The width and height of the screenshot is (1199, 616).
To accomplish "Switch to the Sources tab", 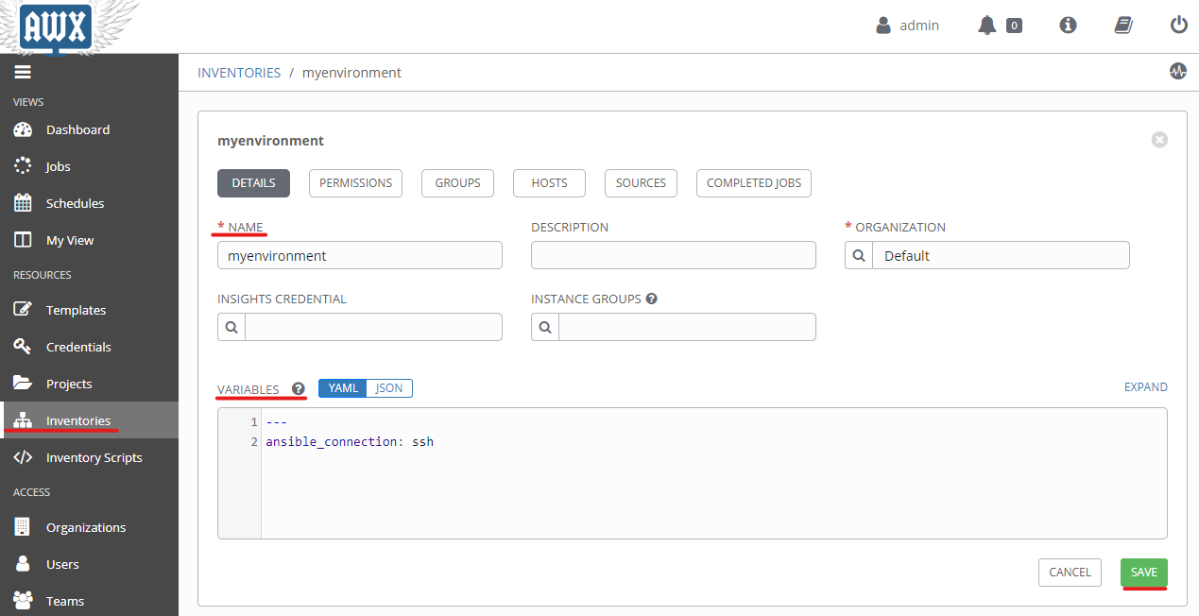I will tap(641, 183).
